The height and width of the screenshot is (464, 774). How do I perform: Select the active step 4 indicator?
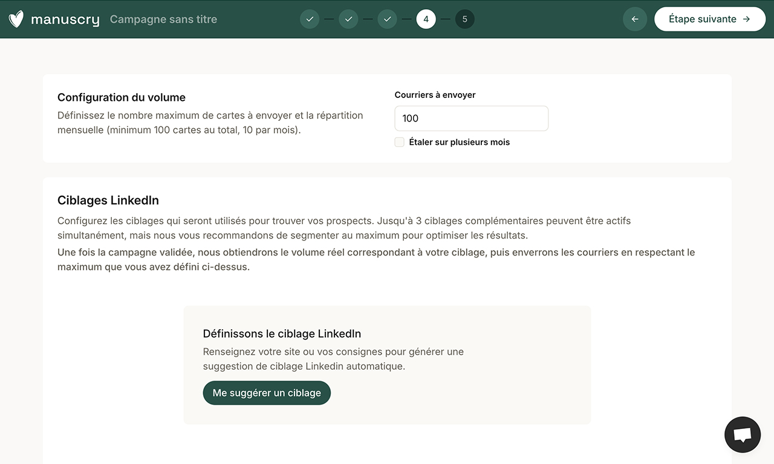(426, 19)
